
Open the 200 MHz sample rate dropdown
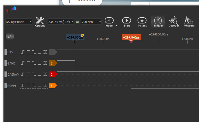tap(91, 22)
